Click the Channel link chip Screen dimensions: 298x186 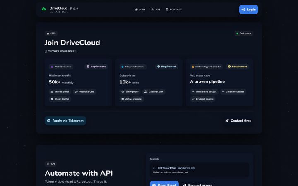point(154,91)
